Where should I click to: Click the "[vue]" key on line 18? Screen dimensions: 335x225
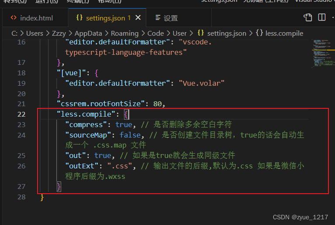71,73
